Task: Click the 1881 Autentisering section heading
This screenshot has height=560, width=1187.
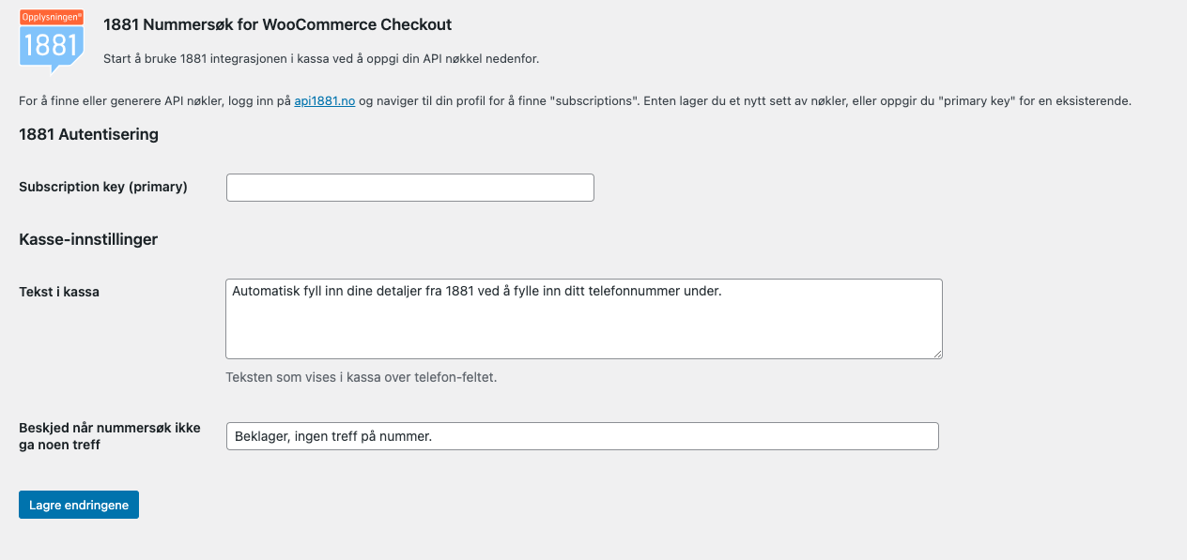Action: click(88, 134)
